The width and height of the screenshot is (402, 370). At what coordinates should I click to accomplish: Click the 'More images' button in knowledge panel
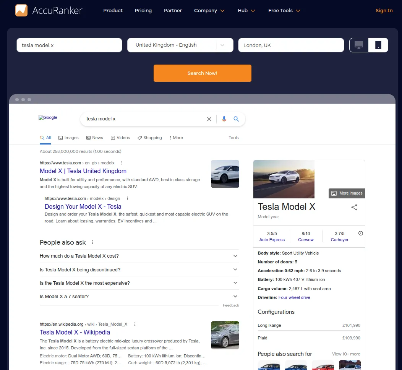[x=346, y=193]
